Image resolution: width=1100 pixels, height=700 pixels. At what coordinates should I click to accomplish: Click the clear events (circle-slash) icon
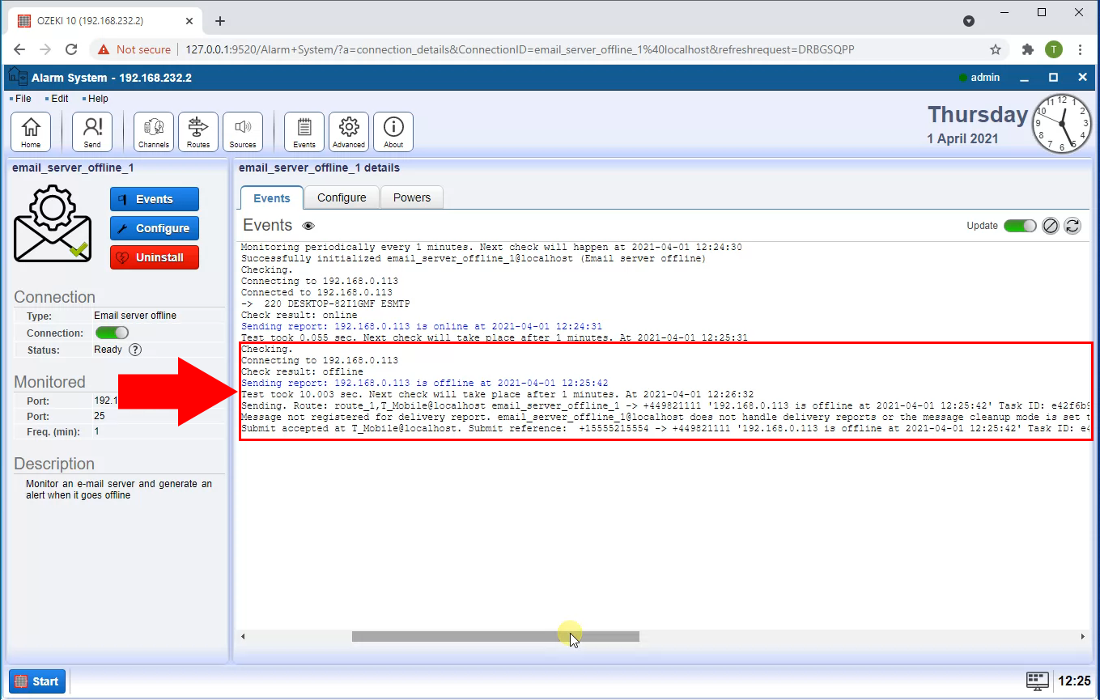(1051, 226)
